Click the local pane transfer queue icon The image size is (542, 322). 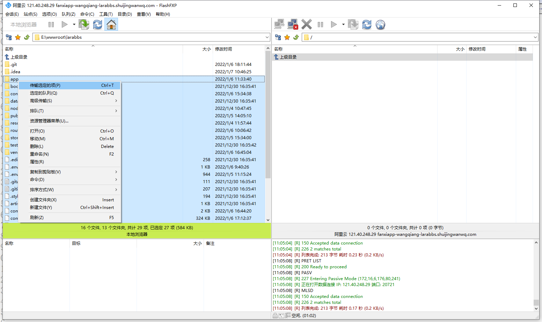click(x=84, y=24)
